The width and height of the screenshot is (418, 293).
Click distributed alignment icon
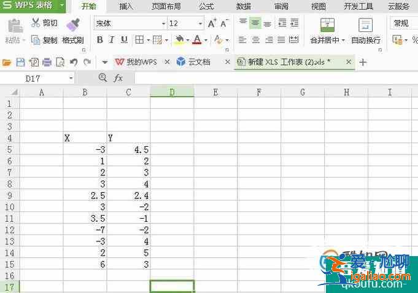[294, 40]
